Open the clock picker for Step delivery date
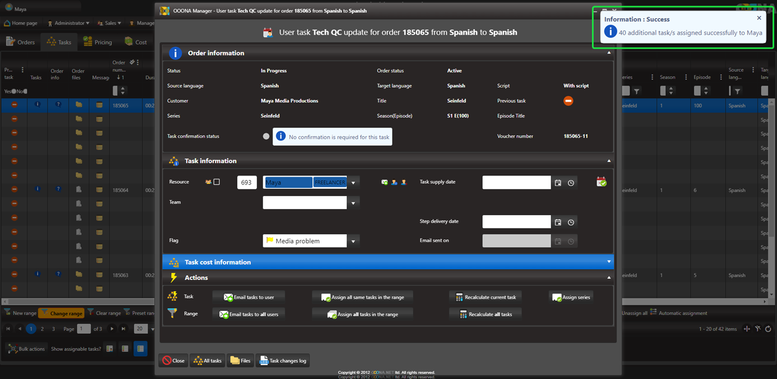 coord(571,222)
